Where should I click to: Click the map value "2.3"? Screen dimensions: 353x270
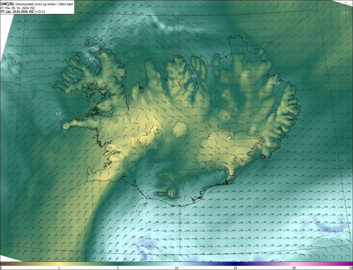[x=65, y=126]
